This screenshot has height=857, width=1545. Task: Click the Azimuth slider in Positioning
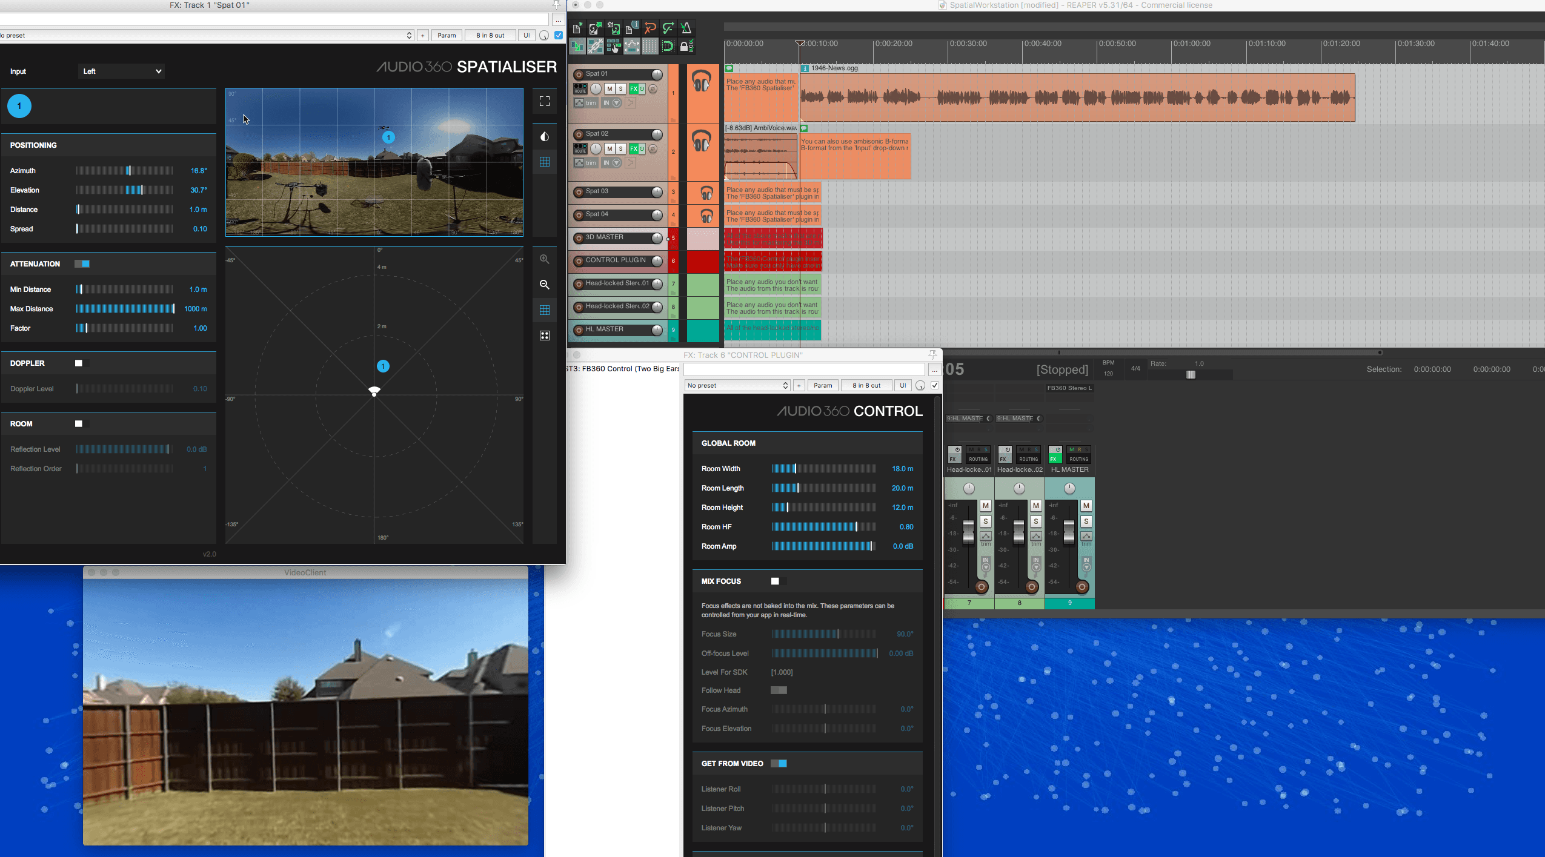point(125,171)
